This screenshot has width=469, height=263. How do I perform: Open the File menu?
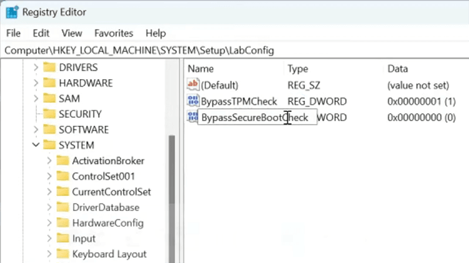pos(13,33)
